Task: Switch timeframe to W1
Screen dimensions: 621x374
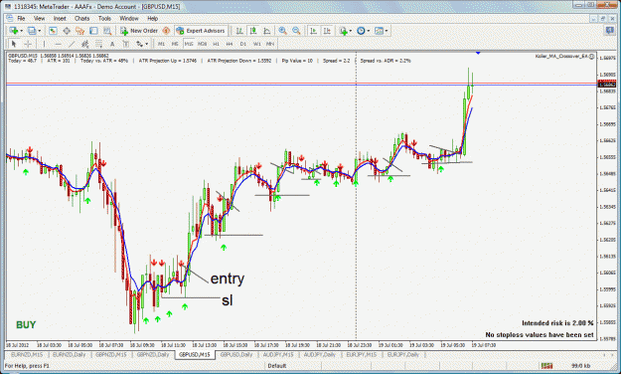Action: [256, 44]
